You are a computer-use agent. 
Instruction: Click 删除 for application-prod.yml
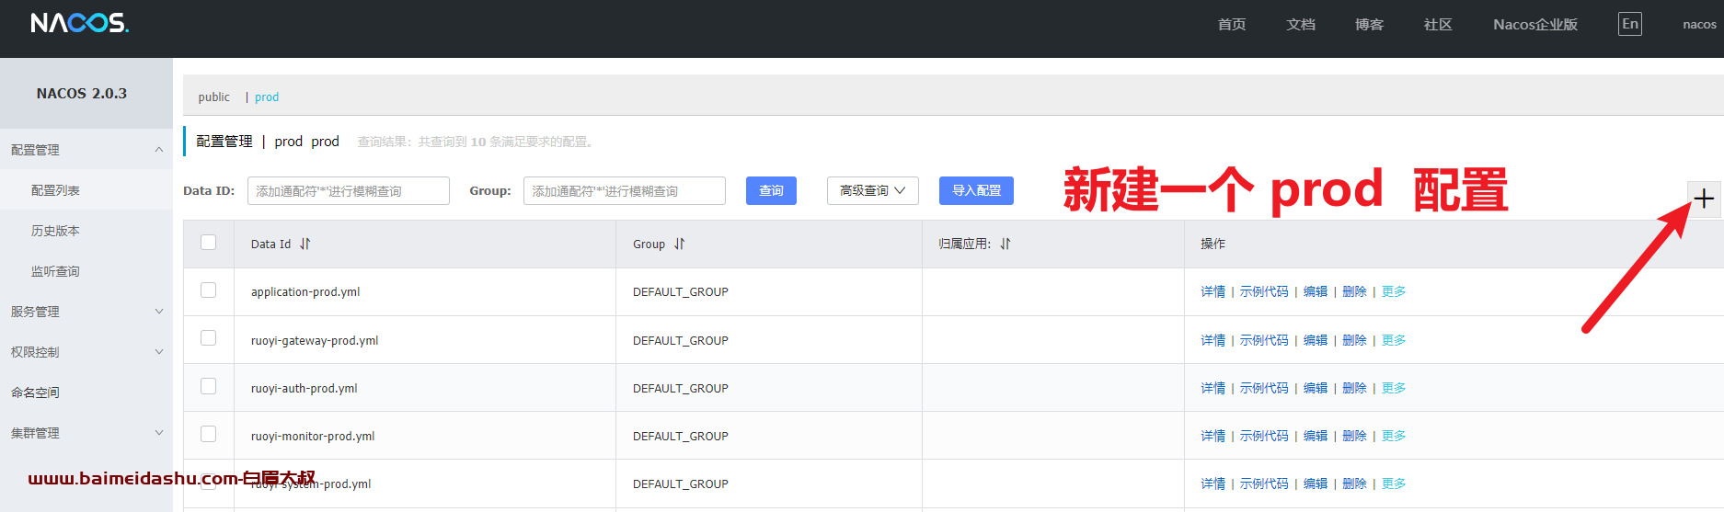coord(1354,291)
